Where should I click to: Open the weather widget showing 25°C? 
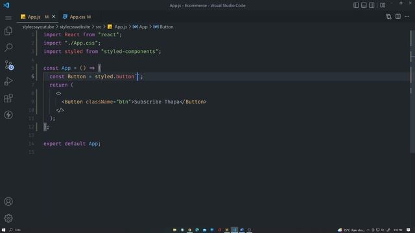coord(351,230)
